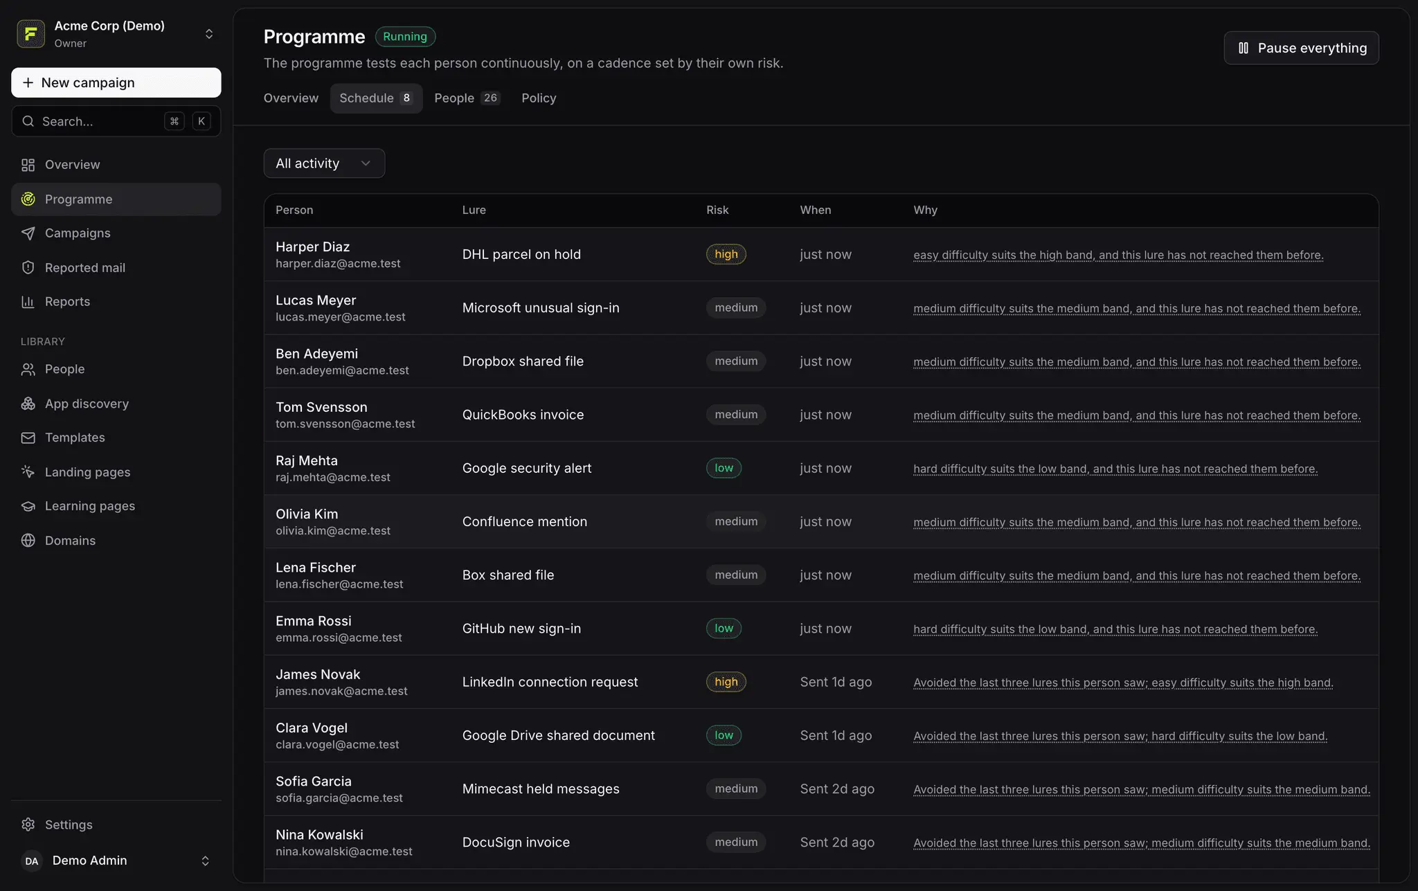Click Box shared file lure
The image size is (1418, 891).
(x=508, y=575)
